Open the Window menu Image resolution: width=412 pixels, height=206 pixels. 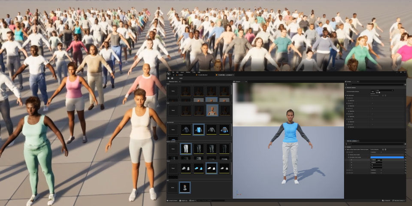click(188, 72)
